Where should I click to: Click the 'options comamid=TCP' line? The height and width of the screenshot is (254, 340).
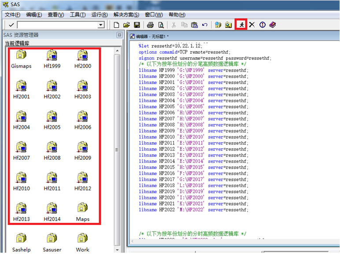pyautogui.click(x=185, y=52)
